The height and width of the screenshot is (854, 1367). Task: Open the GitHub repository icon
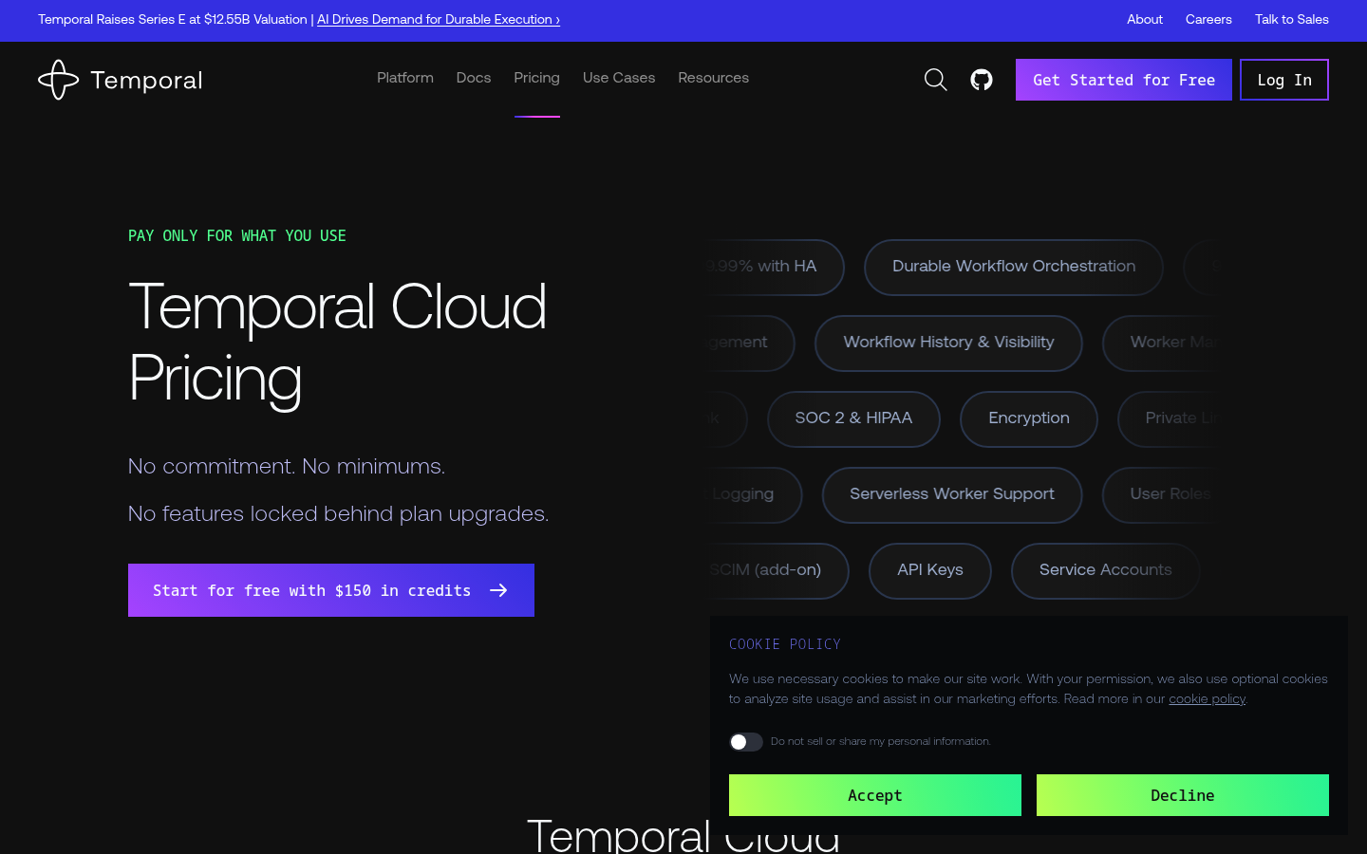982,80
